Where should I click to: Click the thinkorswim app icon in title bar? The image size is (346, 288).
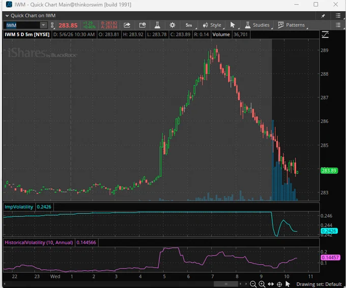click(9, 4)
